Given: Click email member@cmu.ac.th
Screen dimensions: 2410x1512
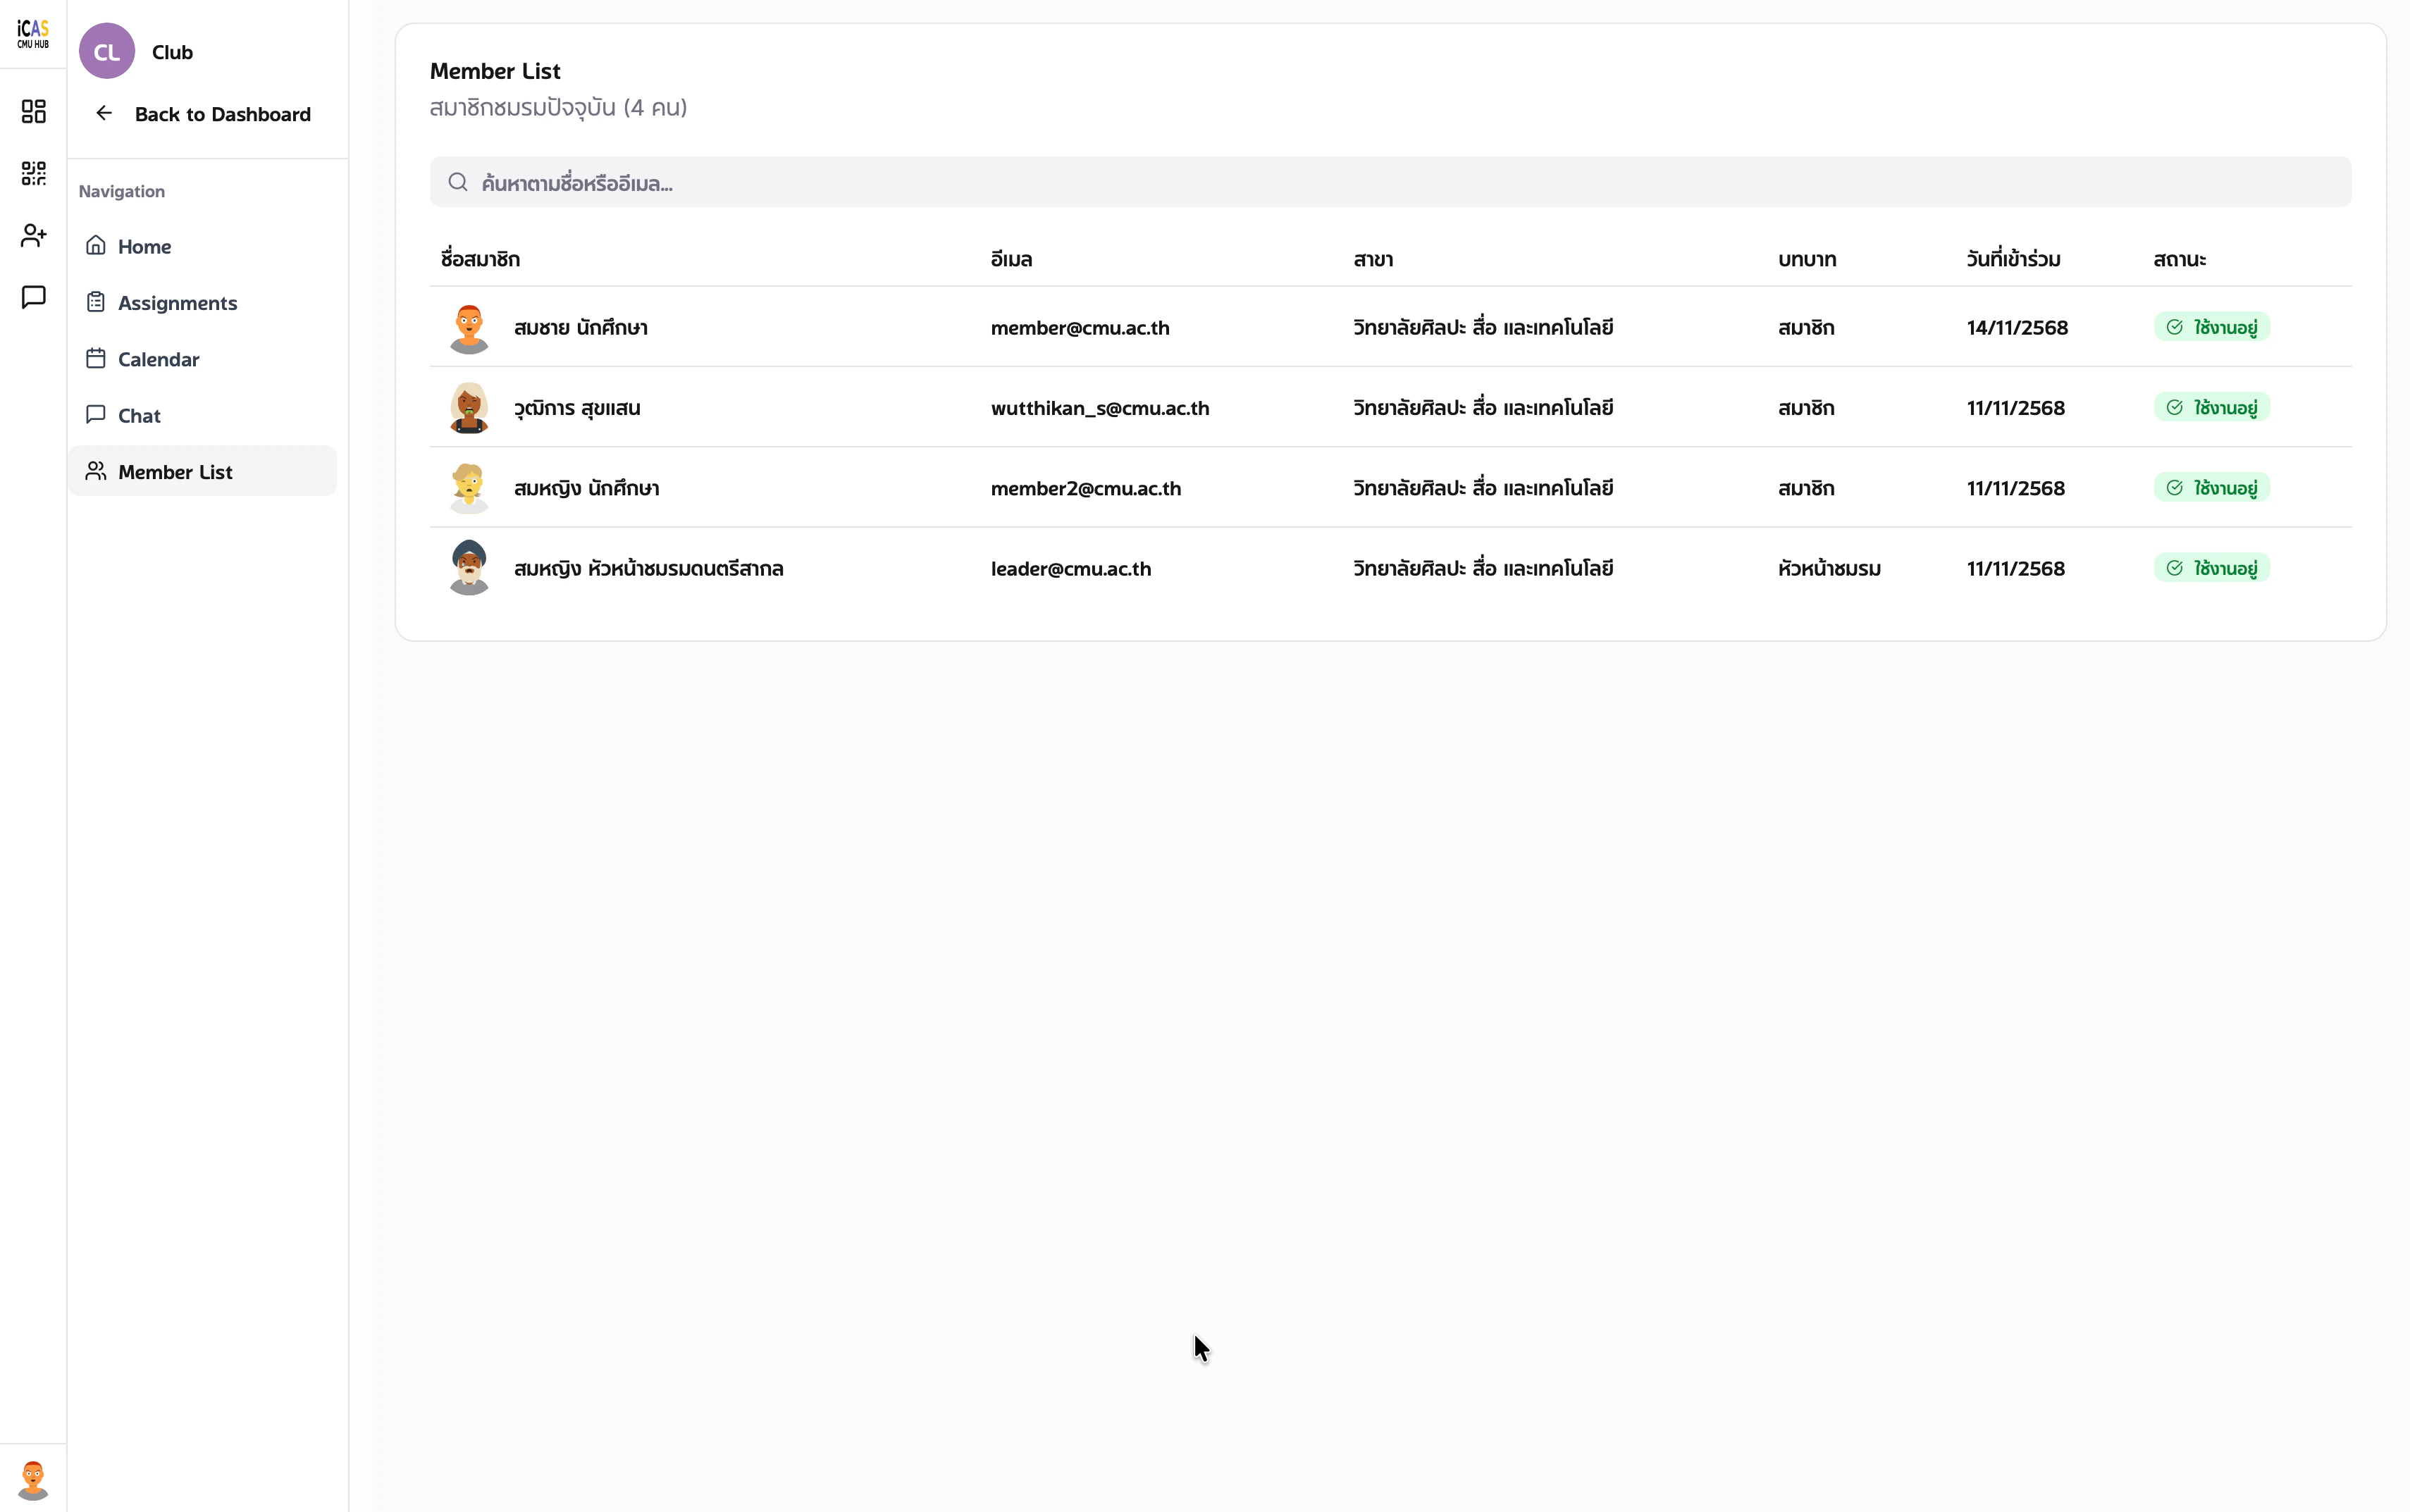Looking at the screenshot, I should 1079,328.
